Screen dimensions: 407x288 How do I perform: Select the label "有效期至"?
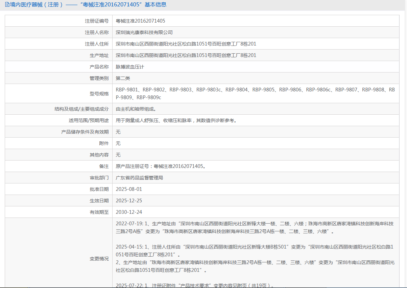pyautogui.click(x=99, y=212)
